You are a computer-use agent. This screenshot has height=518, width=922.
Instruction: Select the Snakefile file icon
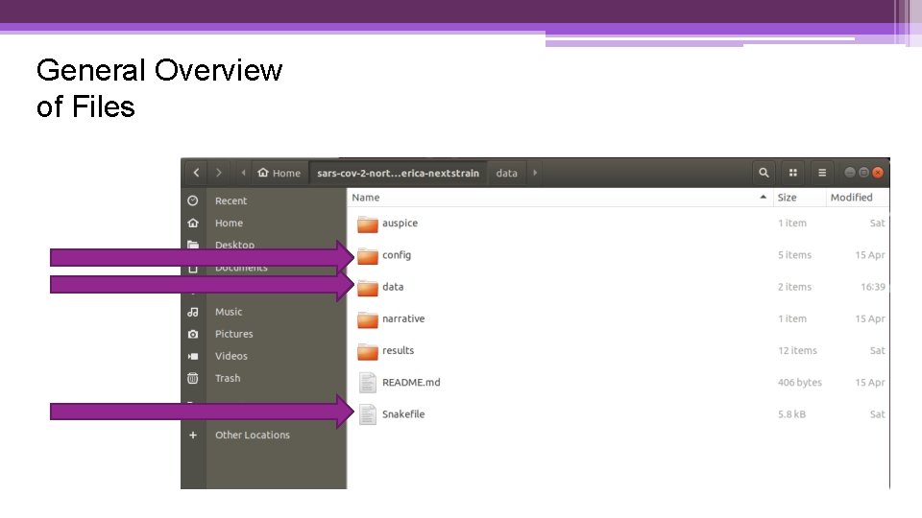click(x=368, y=414)
